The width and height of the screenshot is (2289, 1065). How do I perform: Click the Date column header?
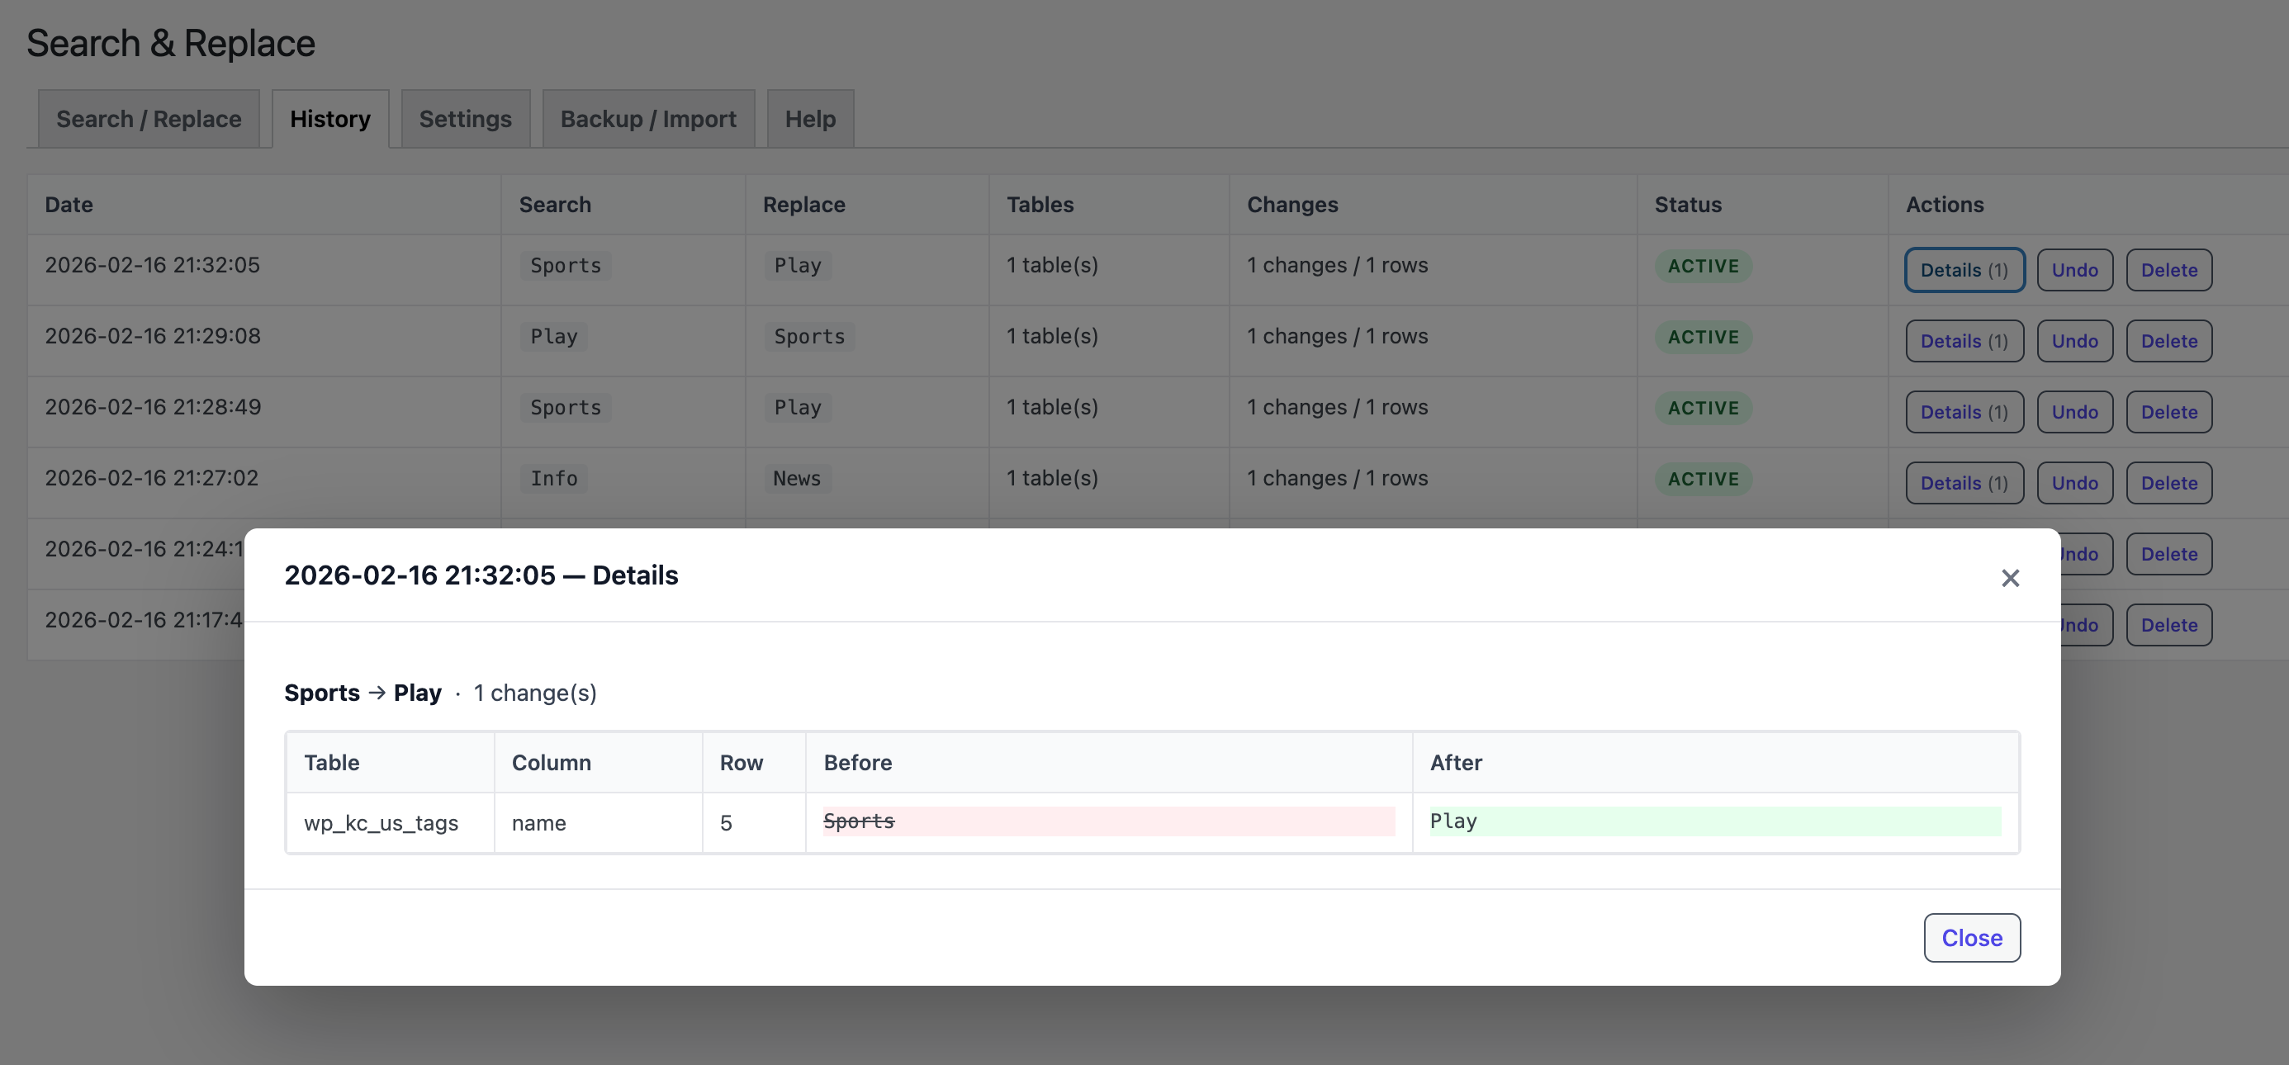[x=67, y=203]
